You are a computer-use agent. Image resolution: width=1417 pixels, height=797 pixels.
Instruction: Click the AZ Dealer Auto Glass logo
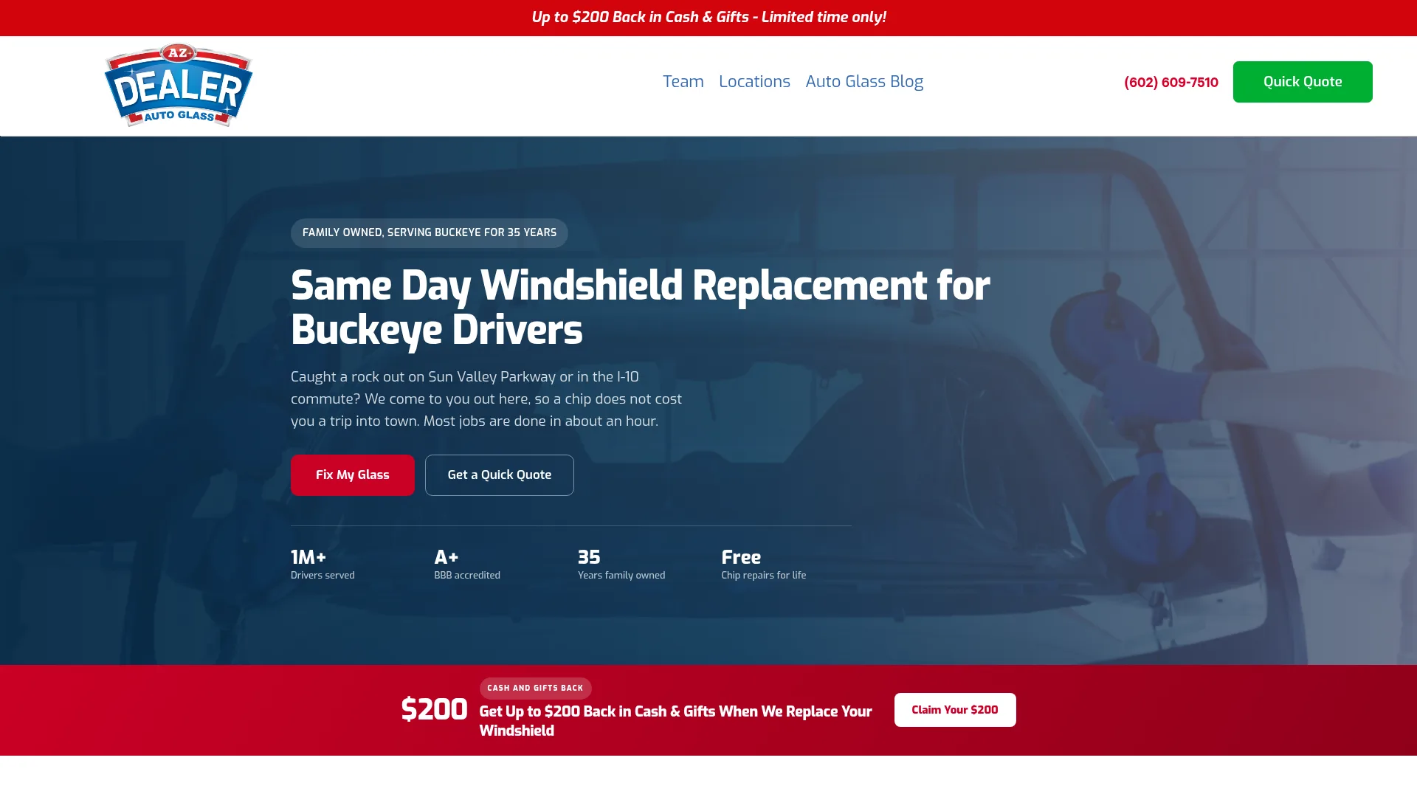pos(179,85)
